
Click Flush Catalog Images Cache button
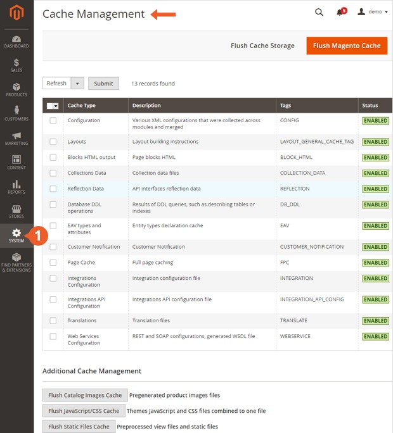pyautogui.click(x=85, y=395)
